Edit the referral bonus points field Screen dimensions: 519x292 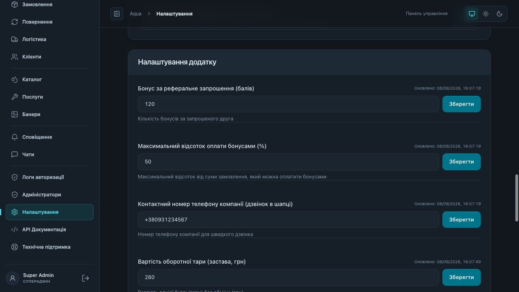tap(288, 104)
